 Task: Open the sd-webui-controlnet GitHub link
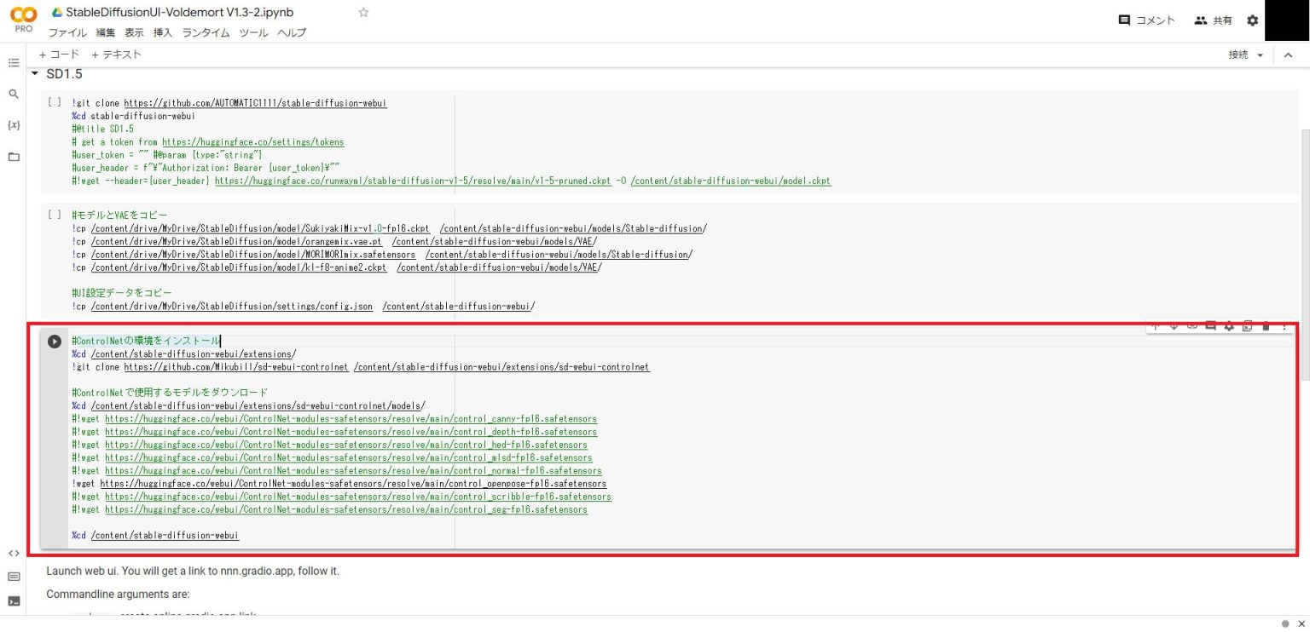[x=235, y=367]
